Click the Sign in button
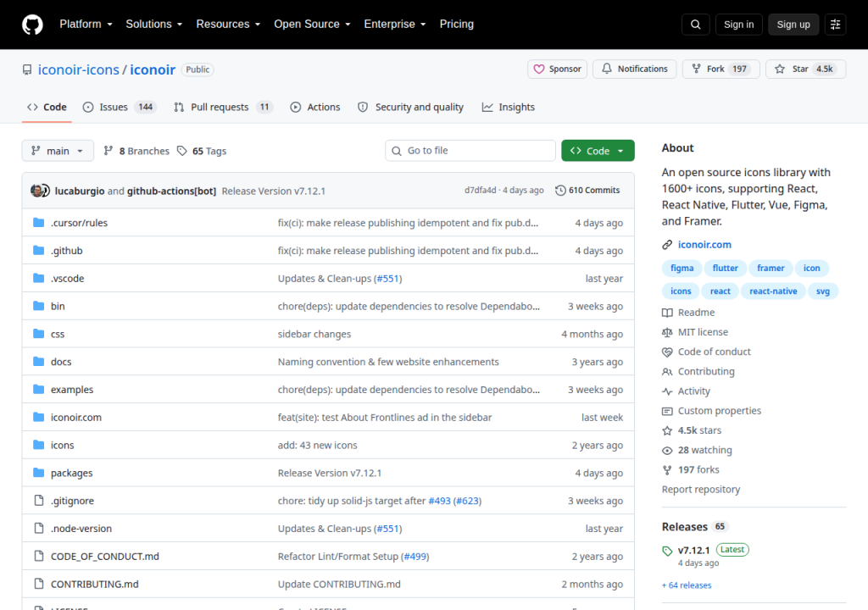This screenshot has width=868, height=610. click(738, 25)
